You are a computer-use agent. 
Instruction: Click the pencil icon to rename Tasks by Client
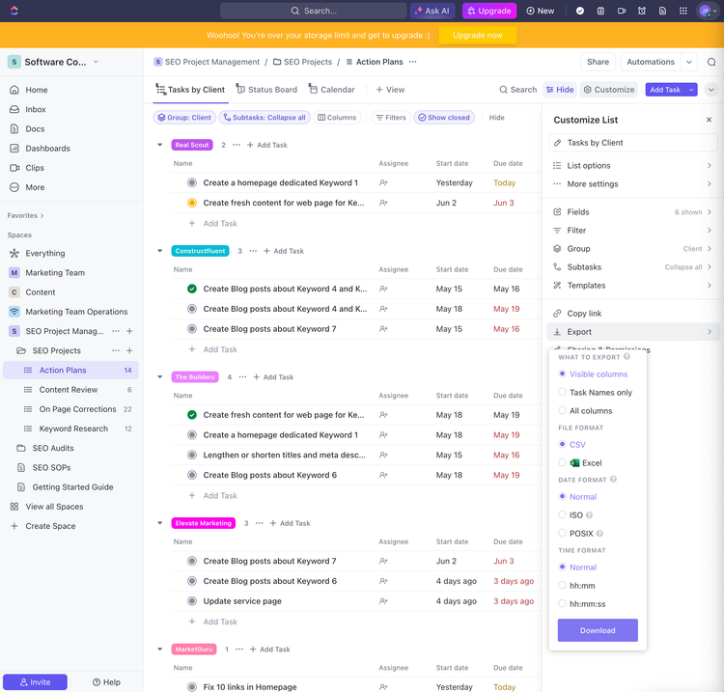point(558,143)
